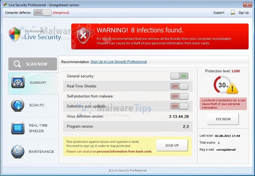Viewport: 255px width, 176px height.
Task: Click the yellow warning triangle icon
Action: [x=232, y=89]
